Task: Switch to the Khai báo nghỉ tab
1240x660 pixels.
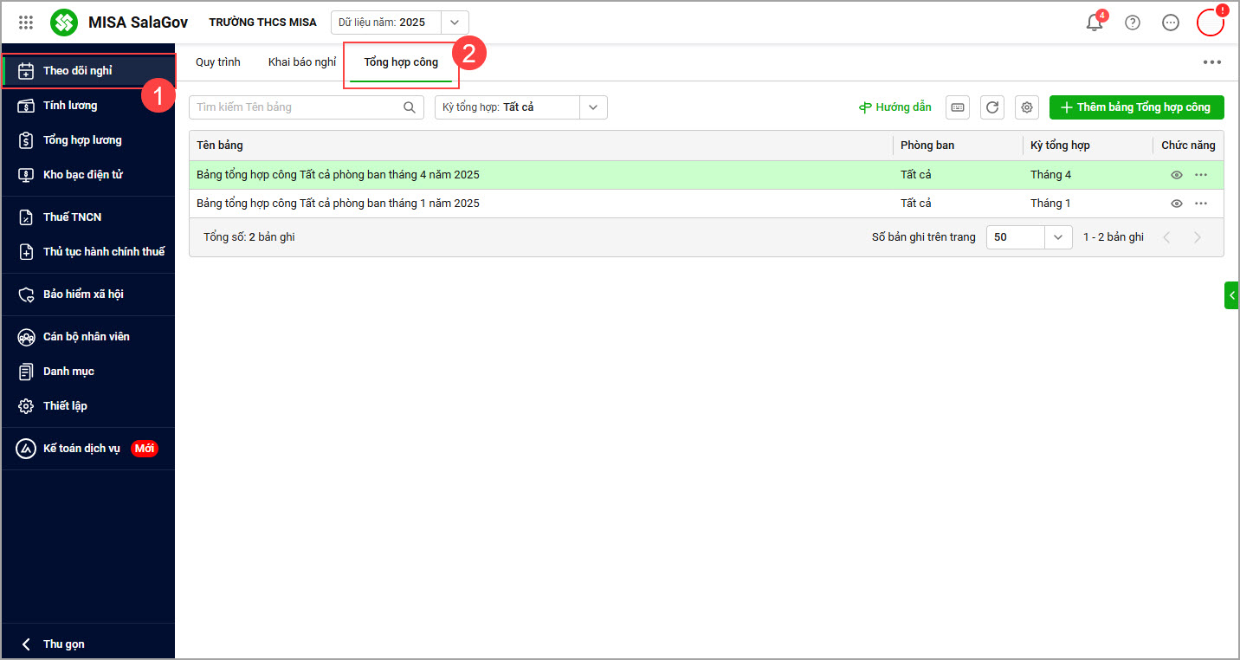Action: 301,62
